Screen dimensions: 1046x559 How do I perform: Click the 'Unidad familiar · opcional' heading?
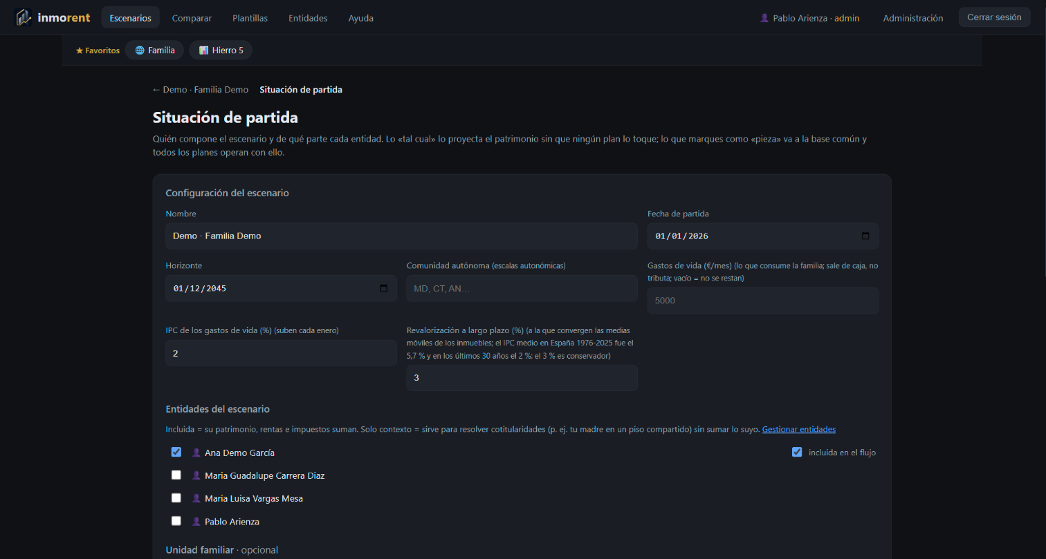tap(222, 550)
